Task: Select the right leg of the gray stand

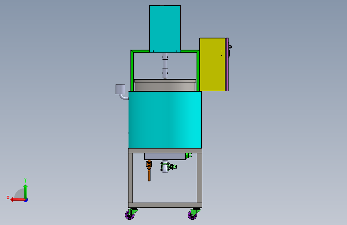Action: 199,178
